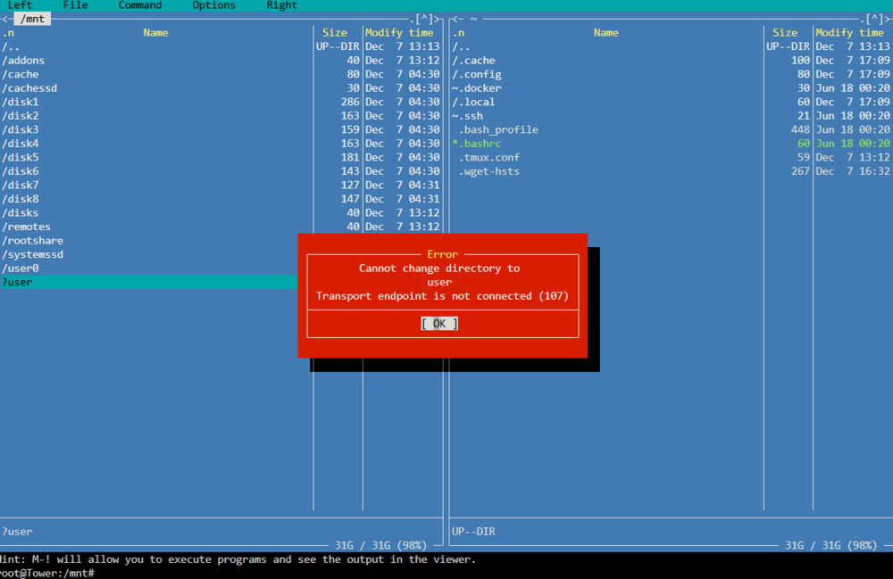Select /.config directory in right panel
The image size is (893, 579).
672,74
